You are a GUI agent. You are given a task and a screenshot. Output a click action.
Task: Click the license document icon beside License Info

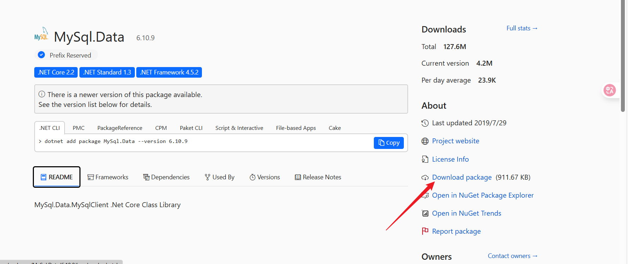pos(425,159)
